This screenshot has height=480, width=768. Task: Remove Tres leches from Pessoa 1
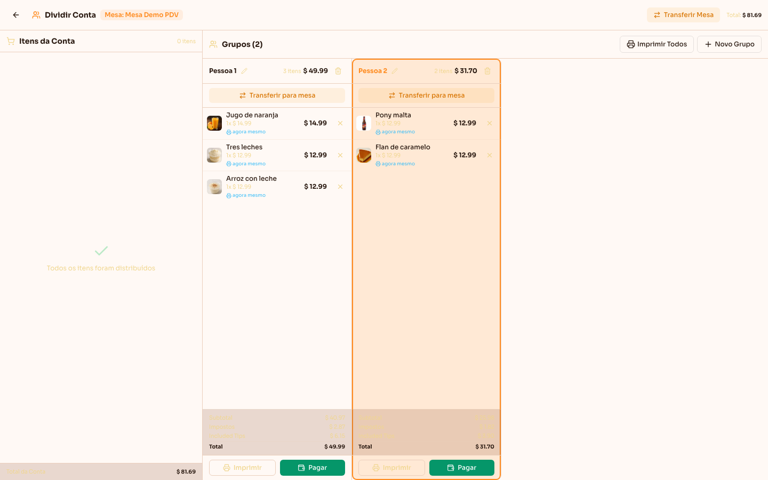340,155
